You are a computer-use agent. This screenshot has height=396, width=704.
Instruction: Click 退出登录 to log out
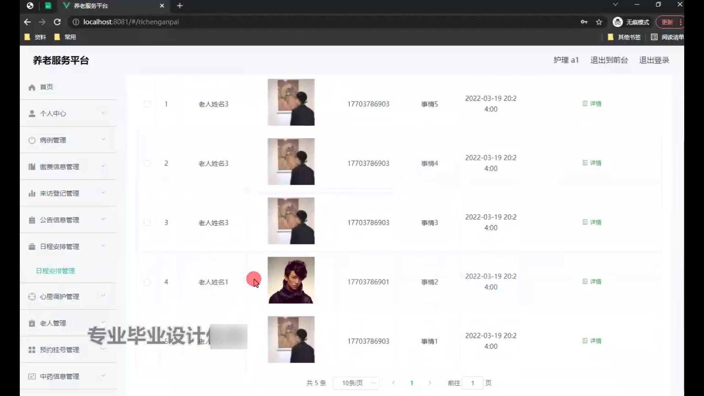click(654, 60)
